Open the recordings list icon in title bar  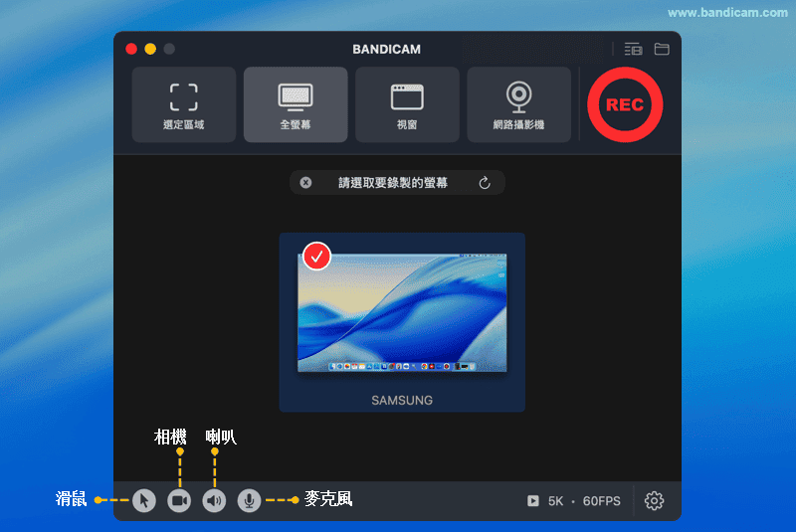[633, 49]
